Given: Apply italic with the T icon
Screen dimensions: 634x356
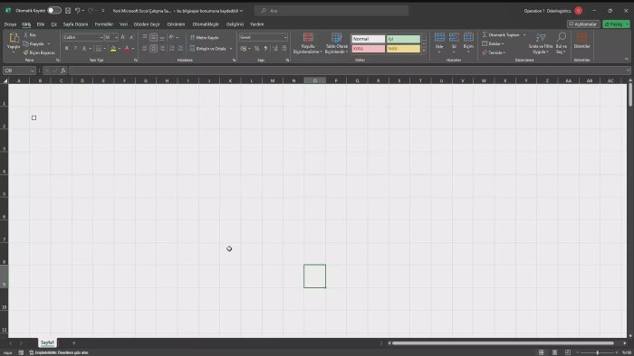Looking at the screenshot, I should tap(75, 49).
